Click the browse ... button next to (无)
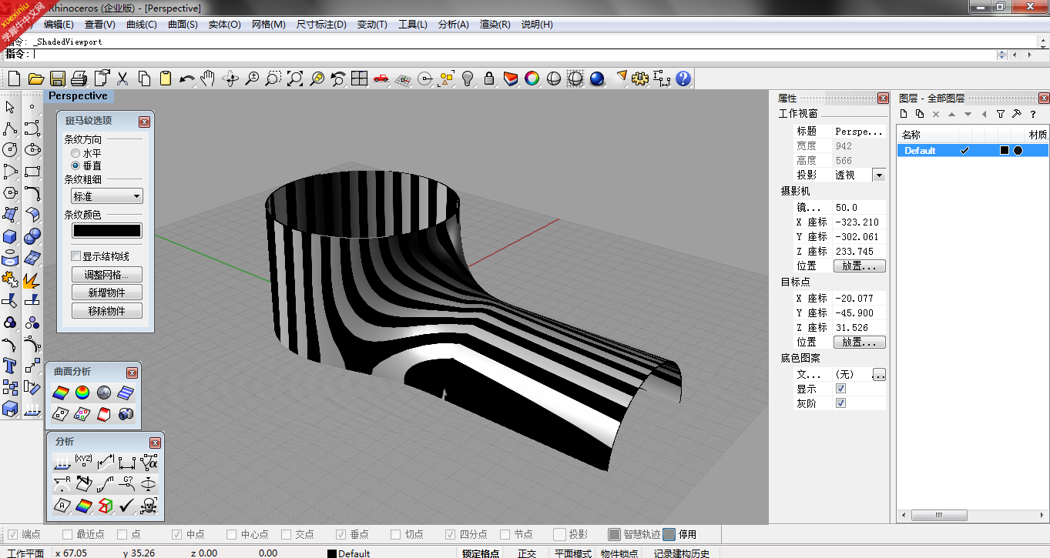This screenshot has height=558, width=1050. click(879, 375)
